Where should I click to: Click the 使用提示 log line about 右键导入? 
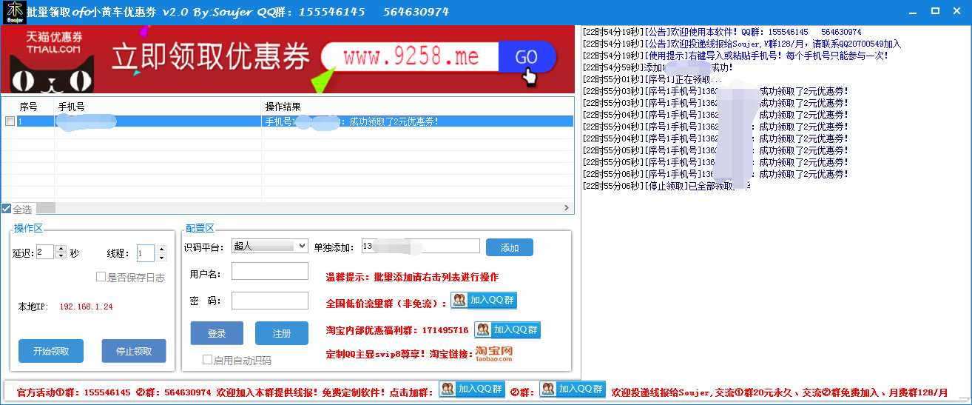pyautogui.click(x=735, y=56)
